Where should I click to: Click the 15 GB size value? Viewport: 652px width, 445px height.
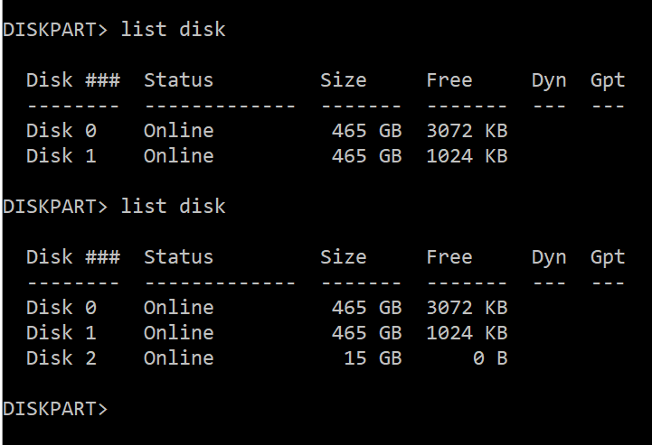(373, 358)
